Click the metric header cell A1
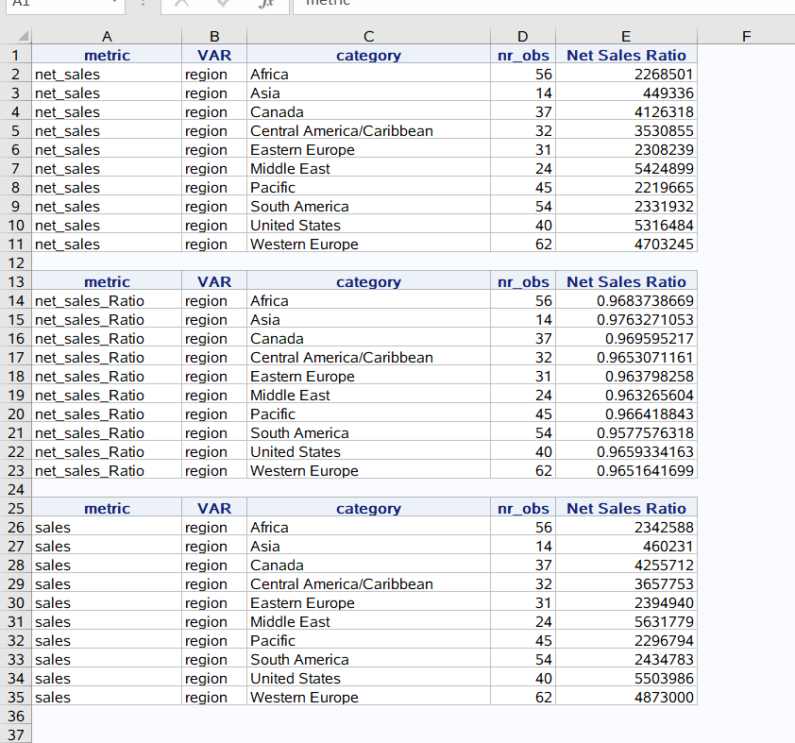Image resolution: width=795 pixels, height=743 pixels. (107, 55)
